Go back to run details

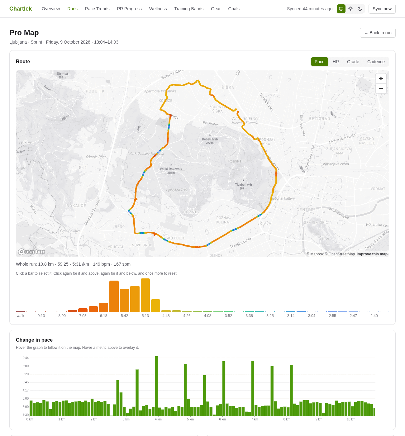(x=378, y=33)
